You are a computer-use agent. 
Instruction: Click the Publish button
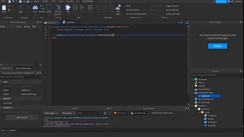(x=218, y=46)
